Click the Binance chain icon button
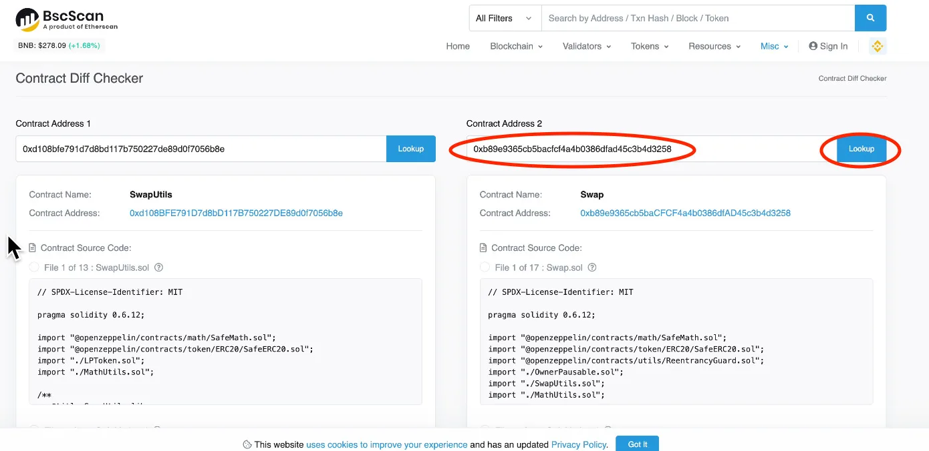Image resolution: width=929 pixels, height=451 pixels. click(x=878, y=46)
